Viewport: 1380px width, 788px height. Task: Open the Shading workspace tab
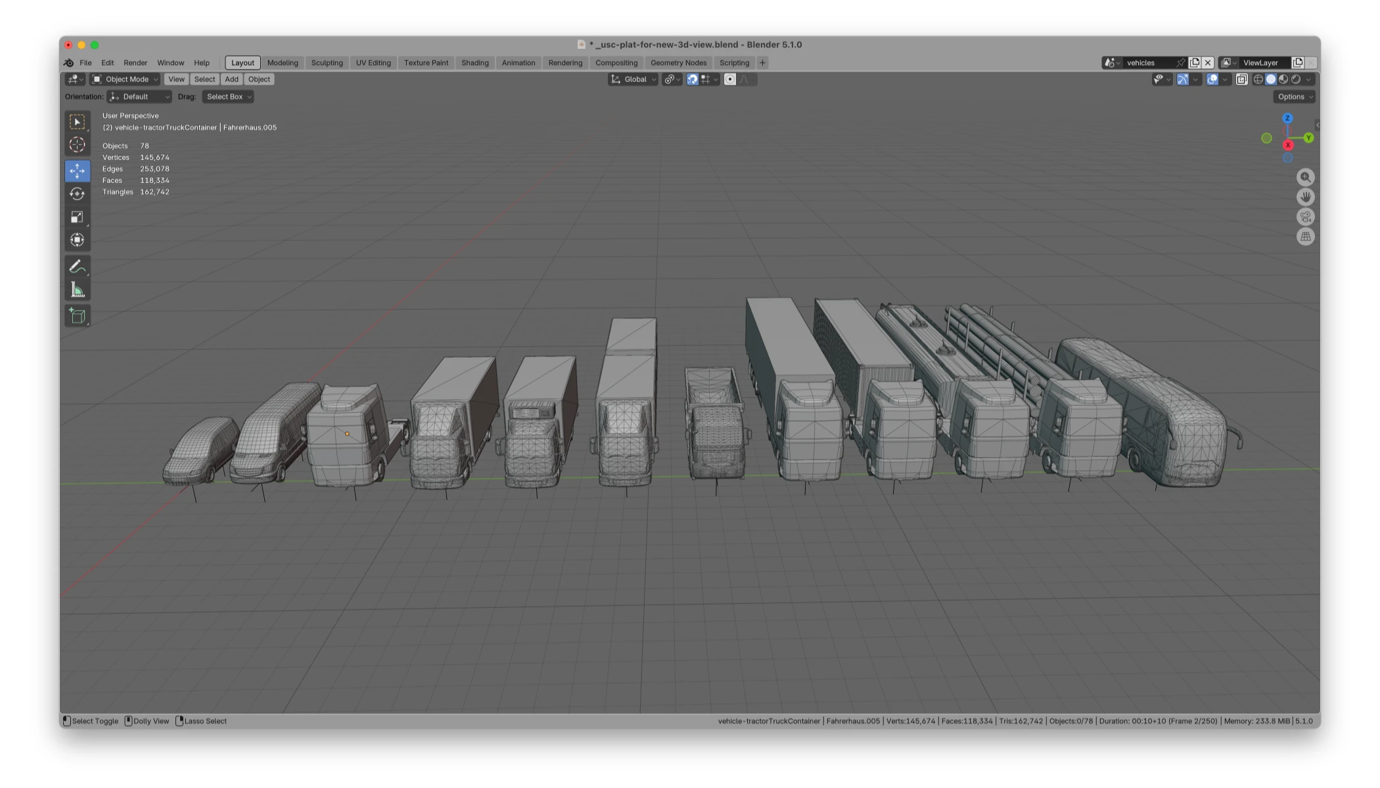(x=474, y=63)
